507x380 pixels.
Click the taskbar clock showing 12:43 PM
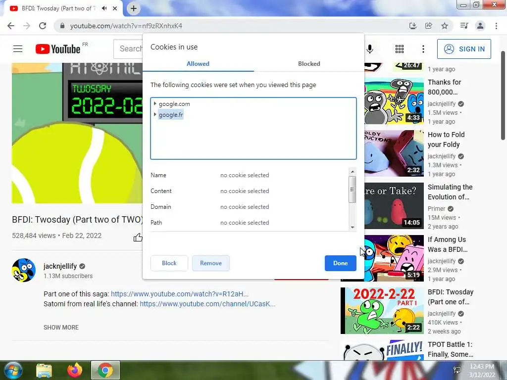click(482, 370)
